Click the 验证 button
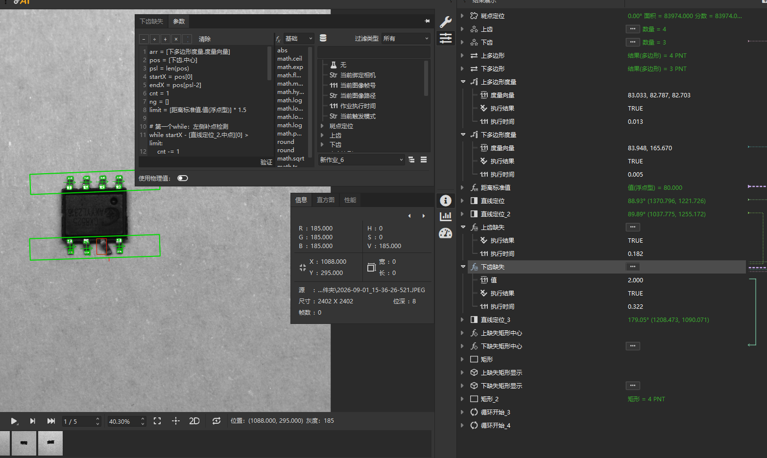Viewport: 767px width, 458px height. (x=266, y=162)
